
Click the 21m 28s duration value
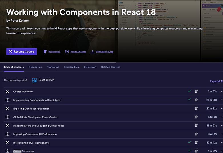point(212,100)
